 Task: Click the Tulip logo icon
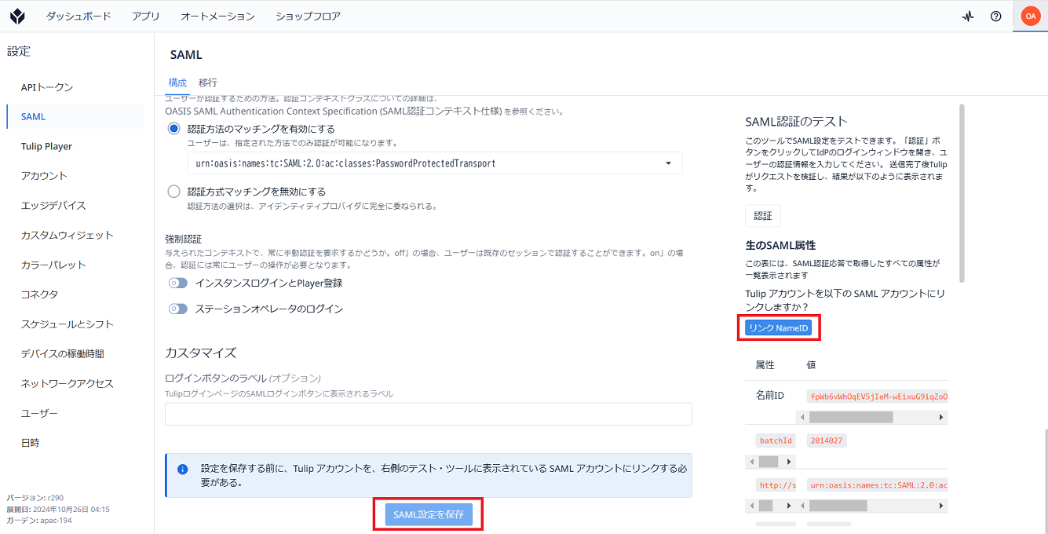pyautogui.click(x=18, y=16)
